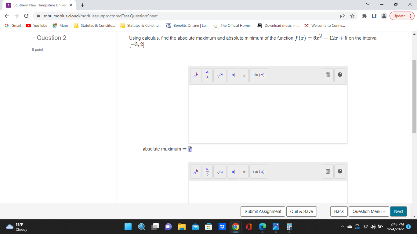417x234 pixels.
Task: Open the Dropbox icon in the taskbar
Action: (222, 227)
